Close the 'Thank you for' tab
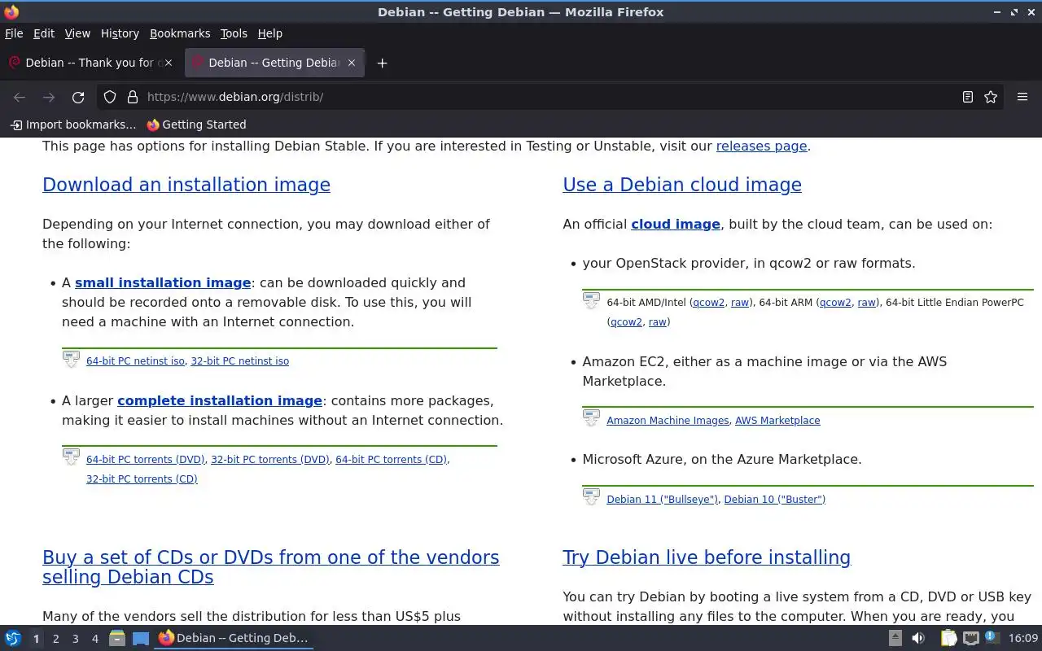 click(x=169, y=63)
